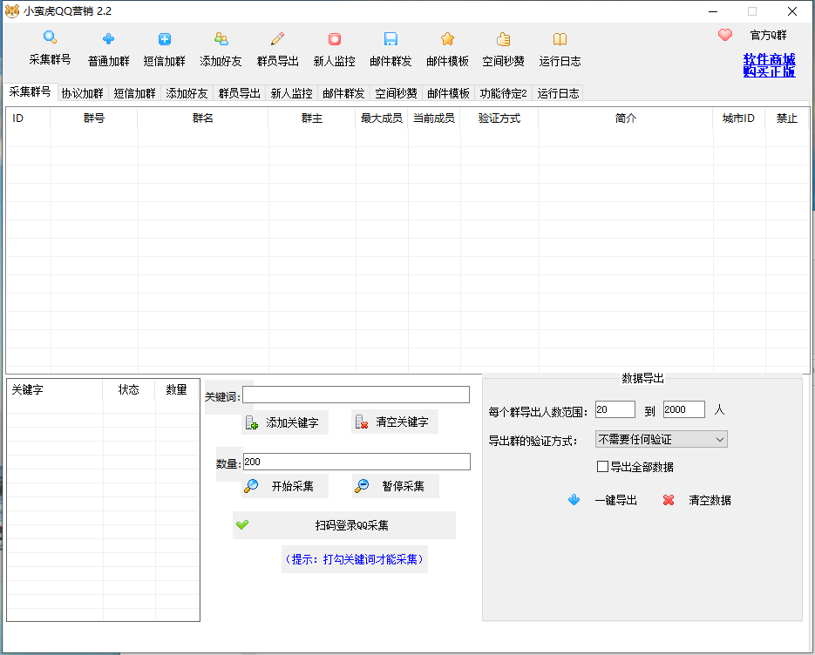
Task: Click the 关键词 input field
Action: [357, 394]
